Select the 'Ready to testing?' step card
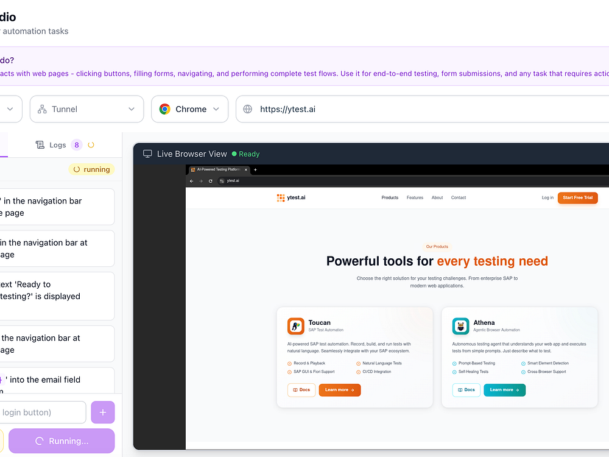609x457 pixels. pyautogui.click(x=57, y=296)
